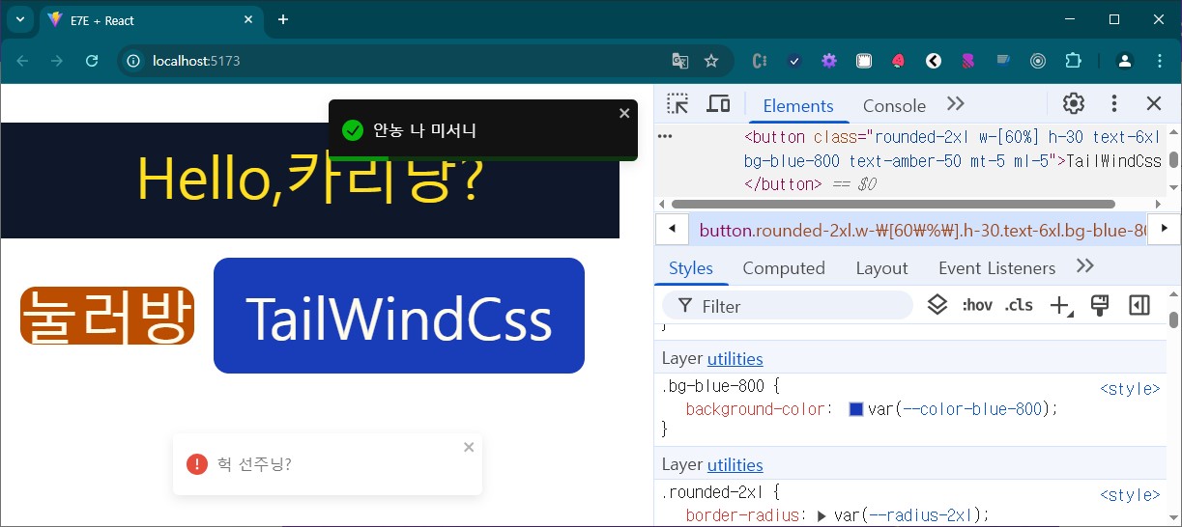Add a new style rule
Viewport: 1182px width, 527px height.
point(1060,306)
